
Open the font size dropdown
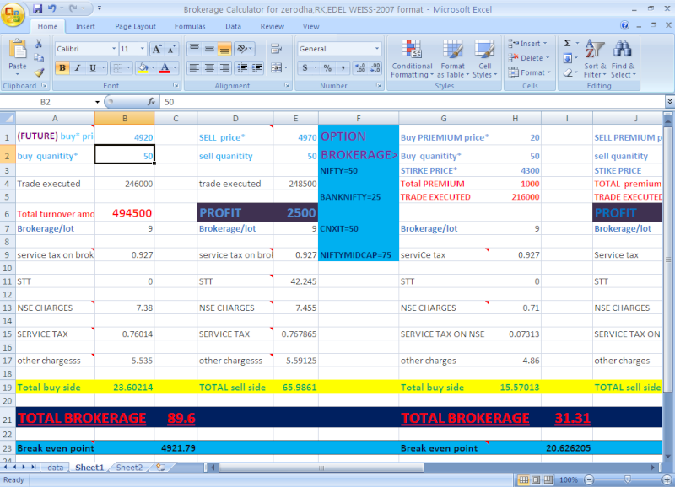[143, 49]
